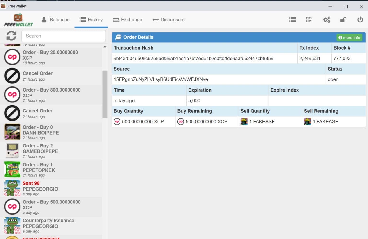The image size is (368, 239).
Task: Click the Expire Index header
Action: point(285,90)
